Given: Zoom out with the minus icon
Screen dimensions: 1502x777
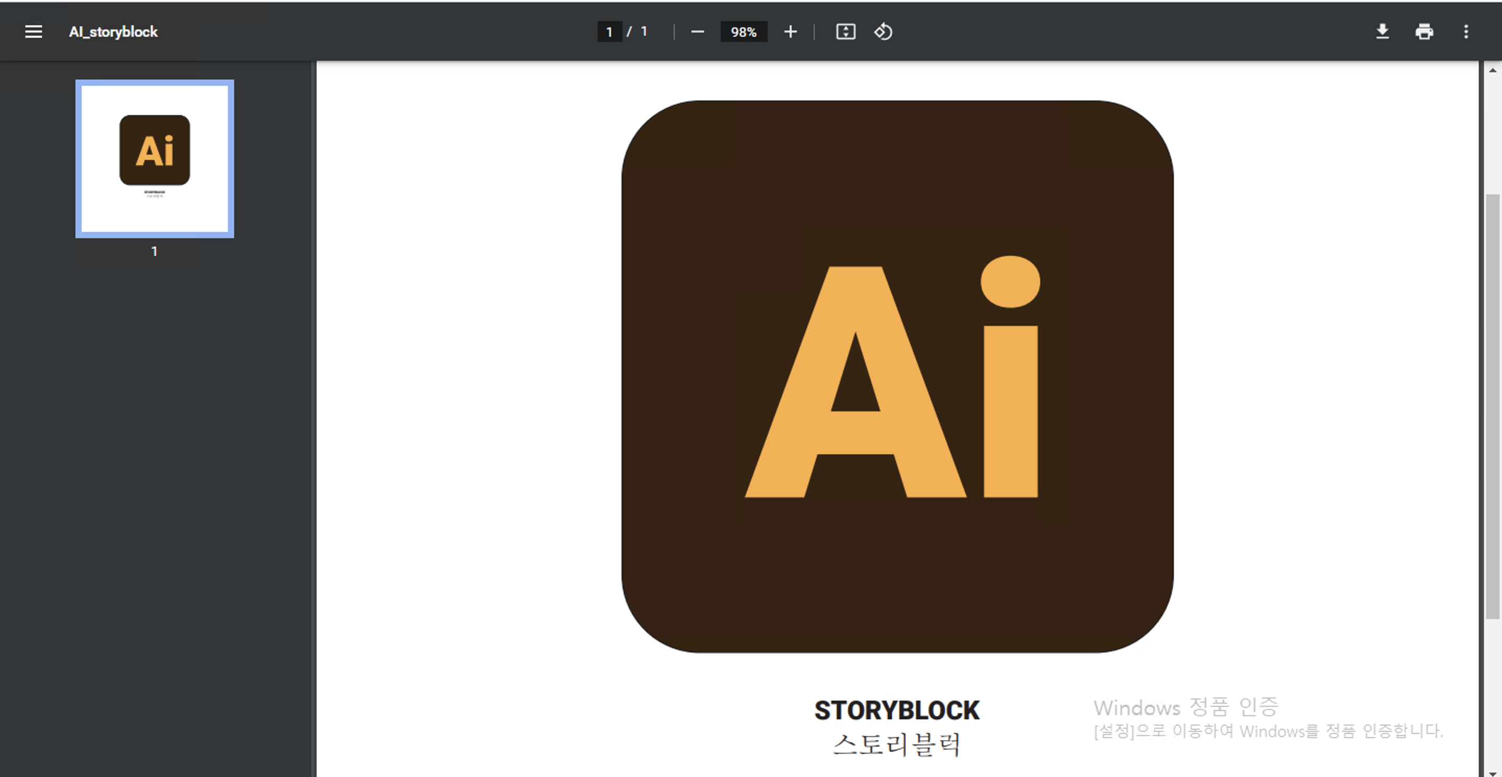Looking at the screenshot, I should point(697,31).
